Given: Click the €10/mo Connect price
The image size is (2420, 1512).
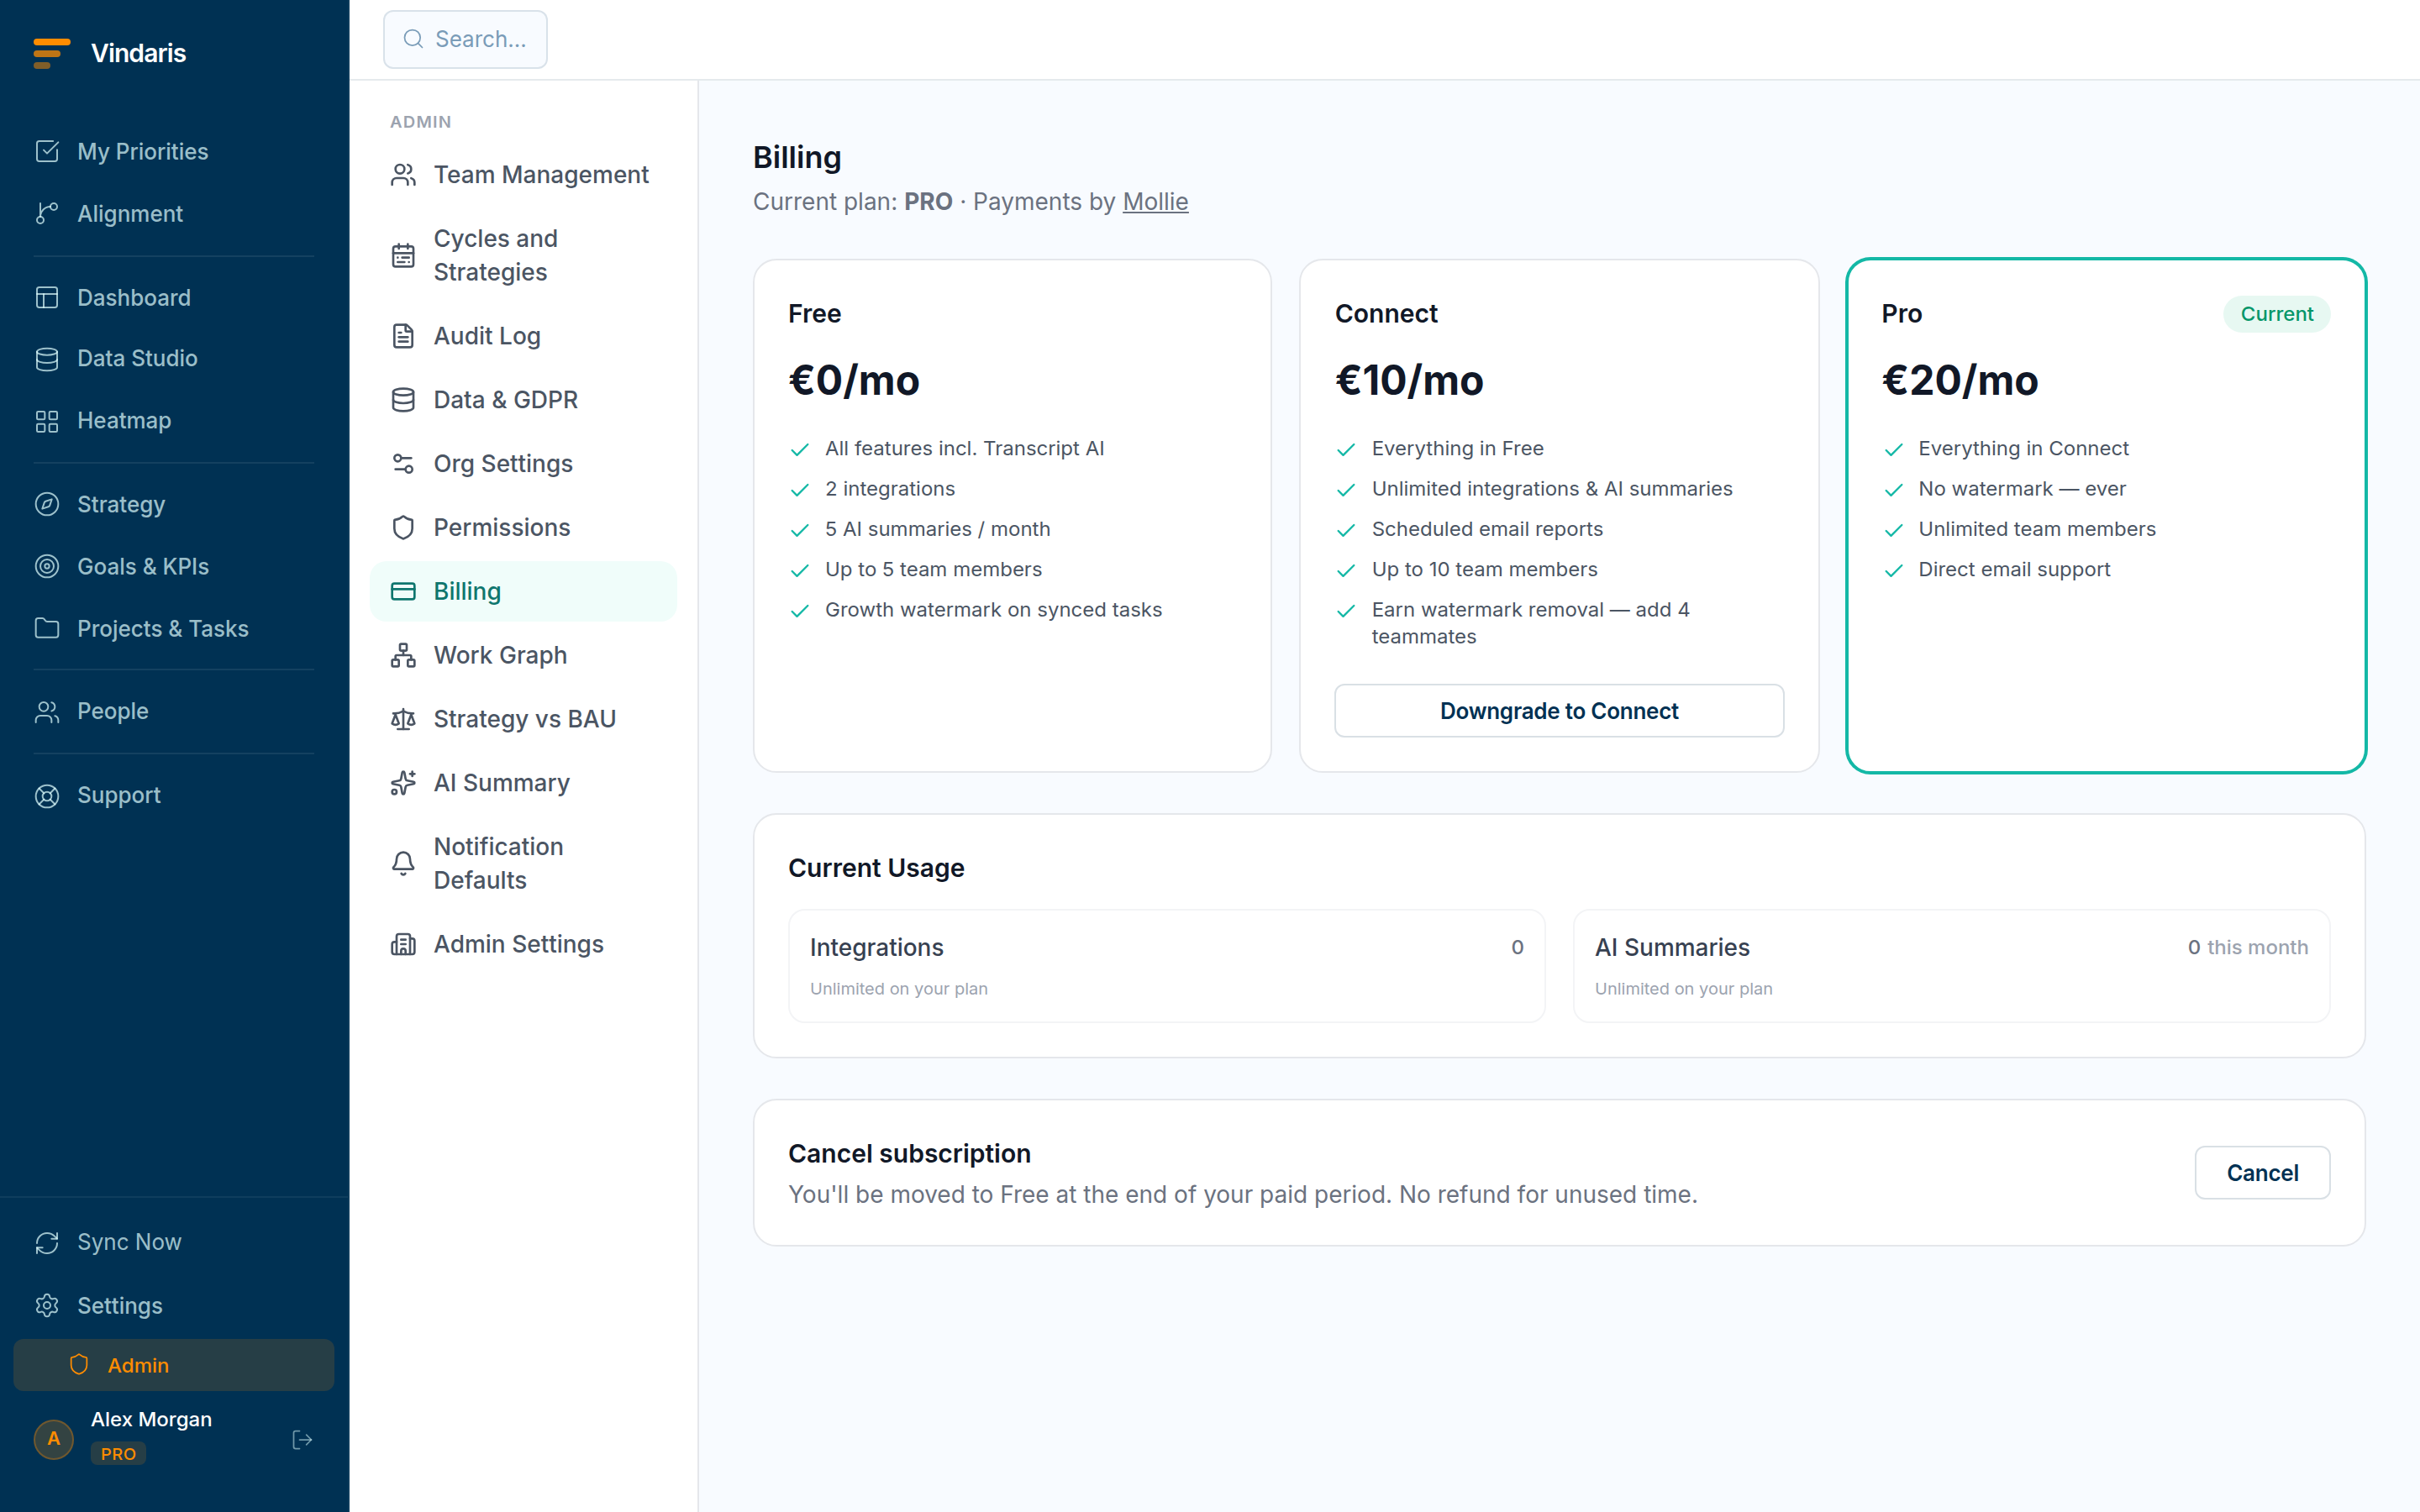Looking at the screenshot, I should click(x=1409, y=380).
